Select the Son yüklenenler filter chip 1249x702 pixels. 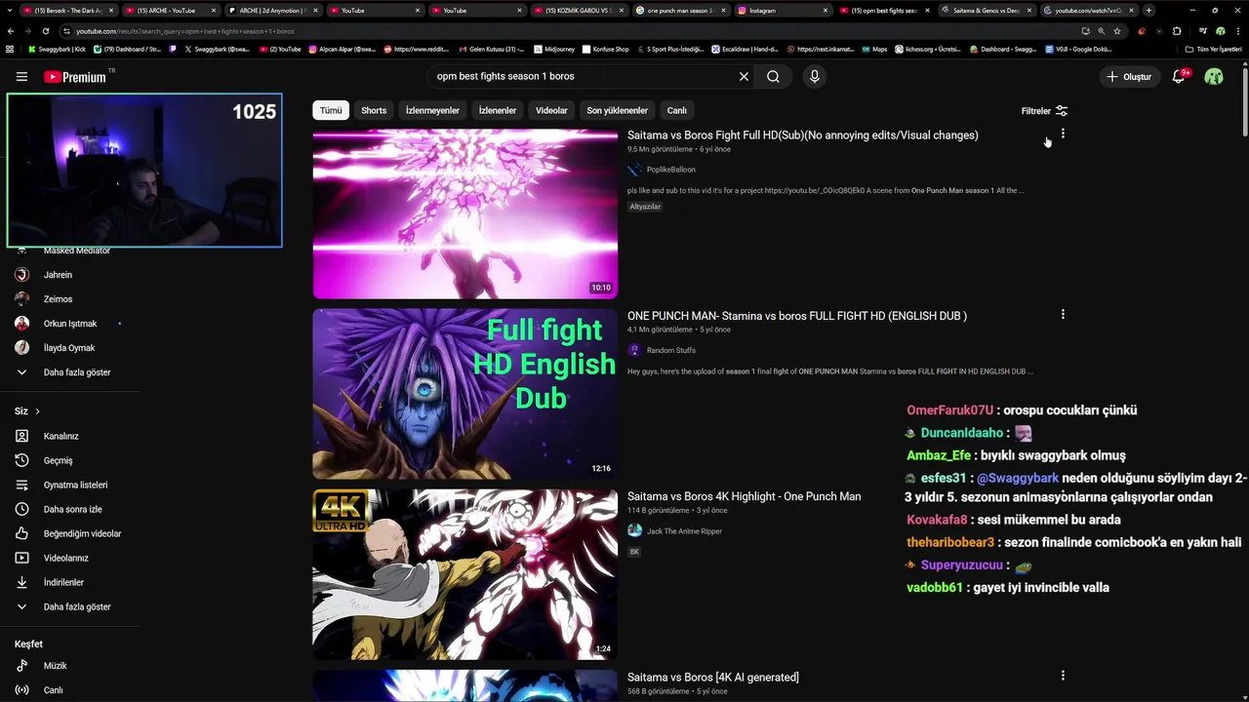click(x=617, y=110)
